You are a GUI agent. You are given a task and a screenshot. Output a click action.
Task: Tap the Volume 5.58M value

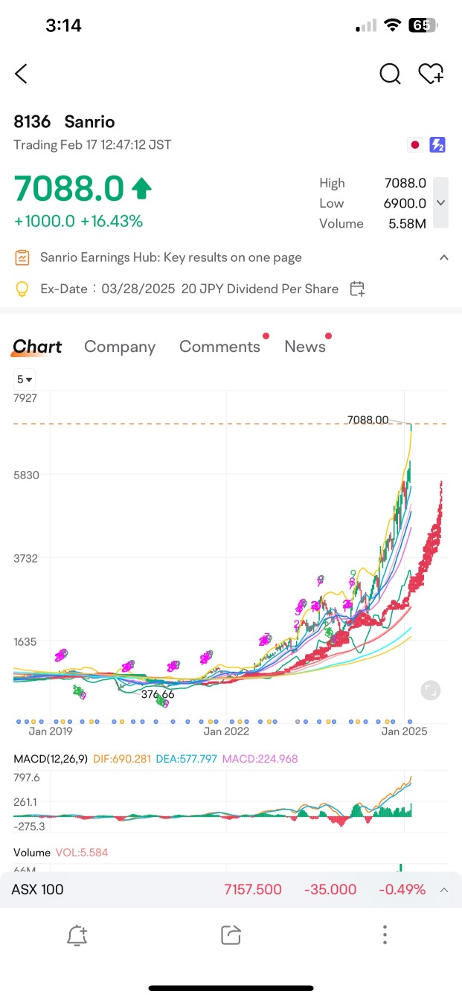coord(408,223)
